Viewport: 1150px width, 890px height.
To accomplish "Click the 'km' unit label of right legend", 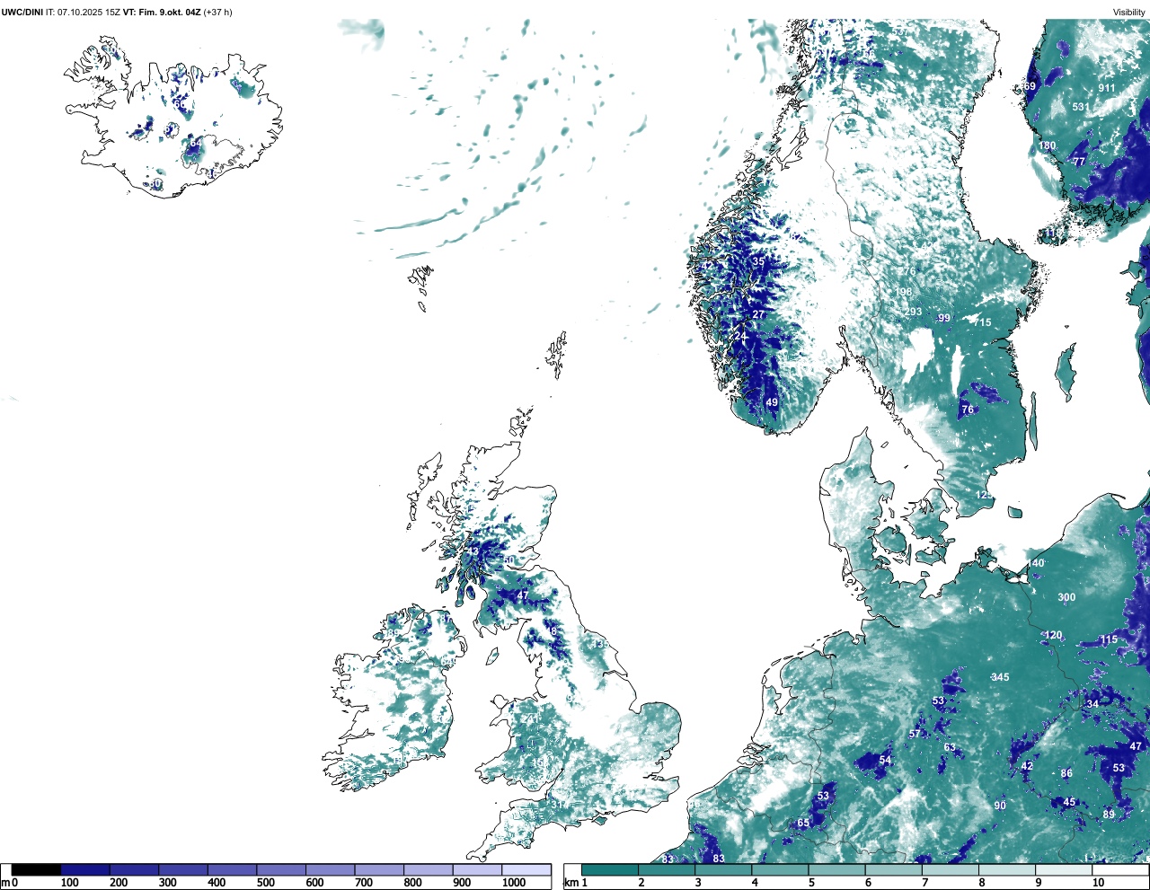I will click(570, 884).
